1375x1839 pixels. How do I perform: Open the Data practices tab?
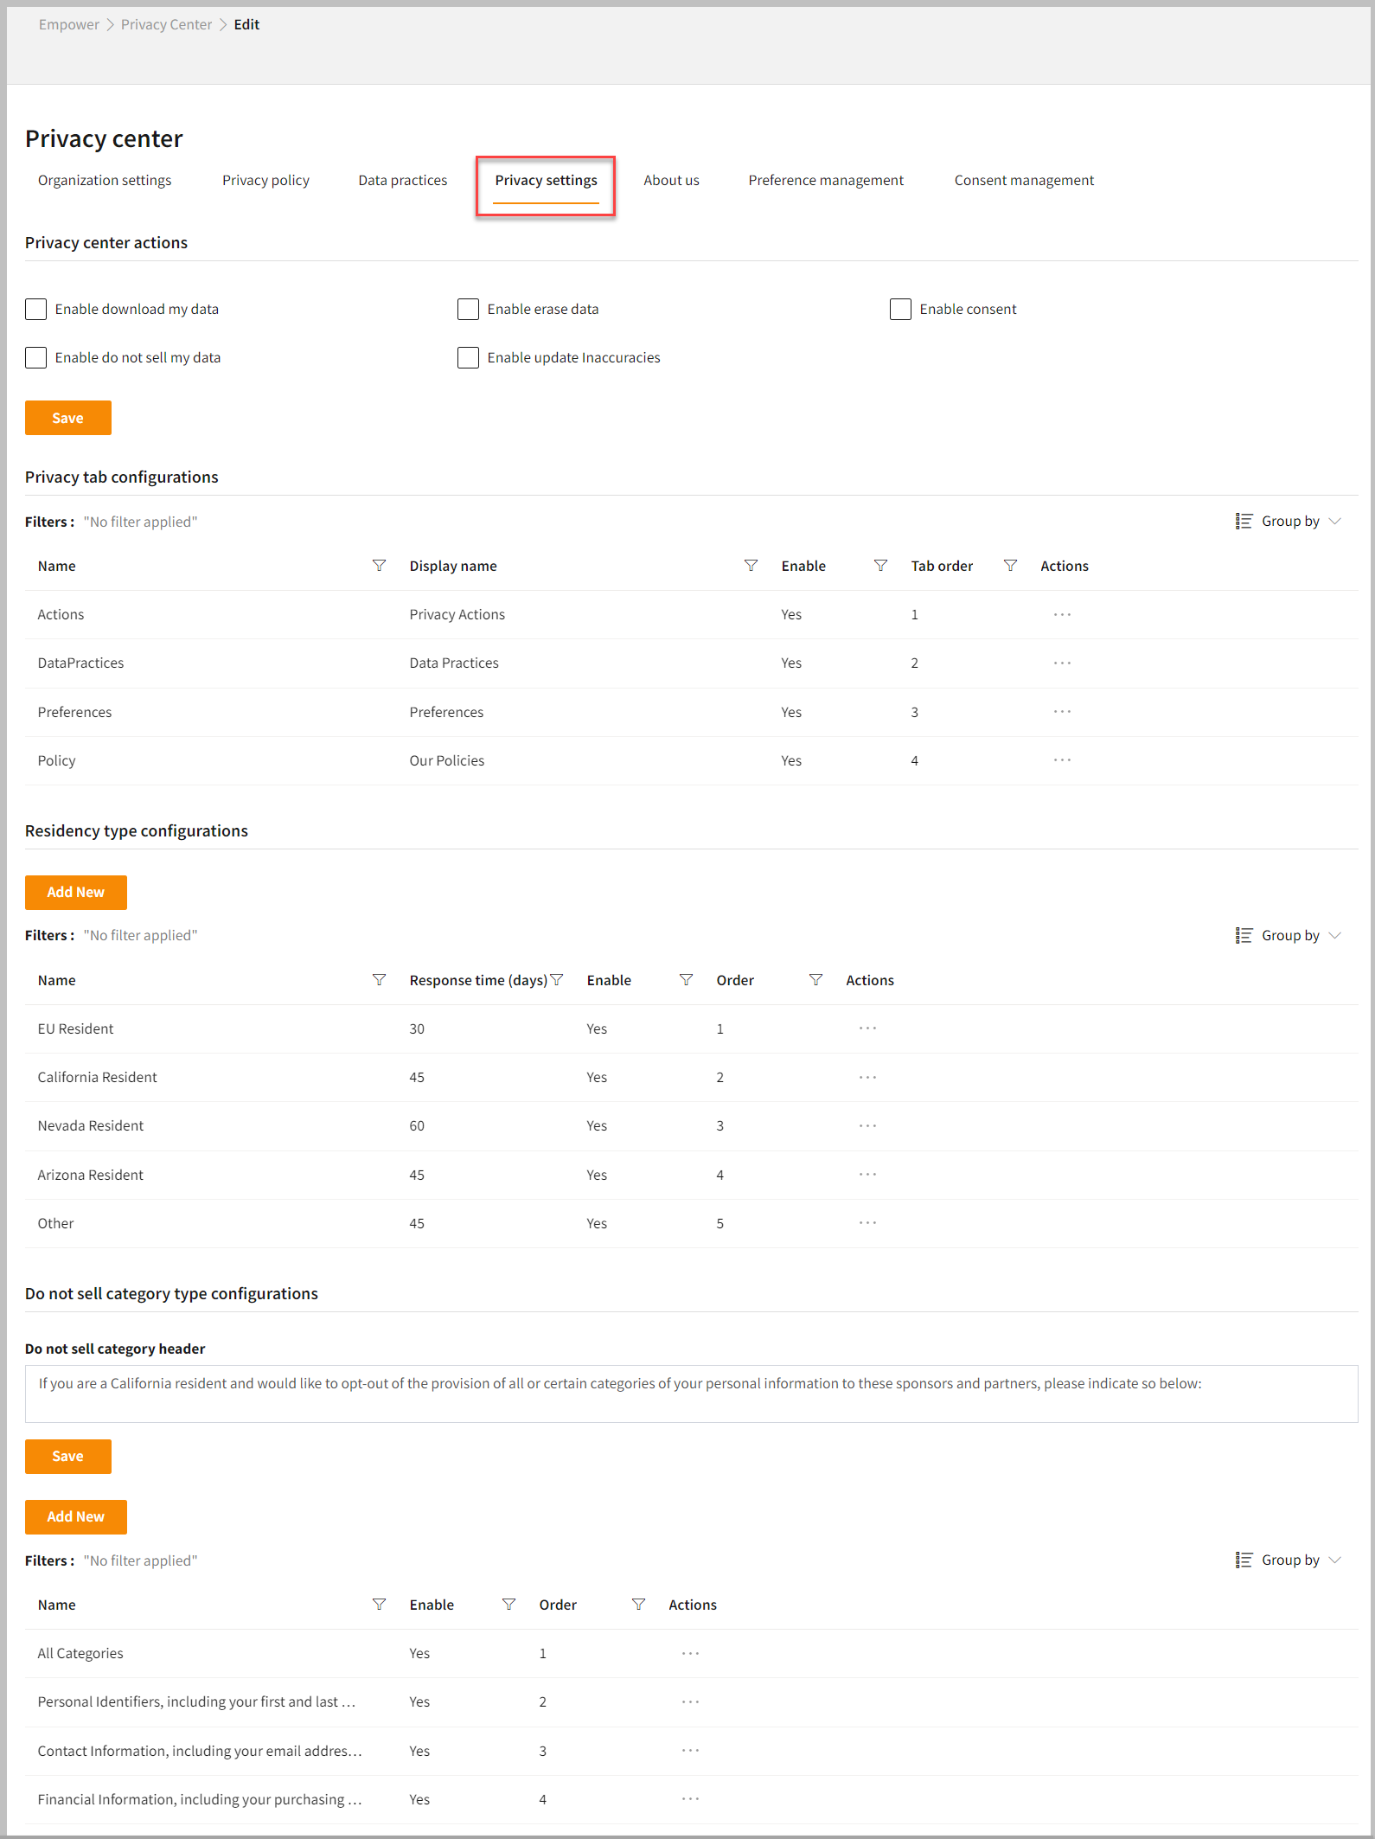coord(403,181)
